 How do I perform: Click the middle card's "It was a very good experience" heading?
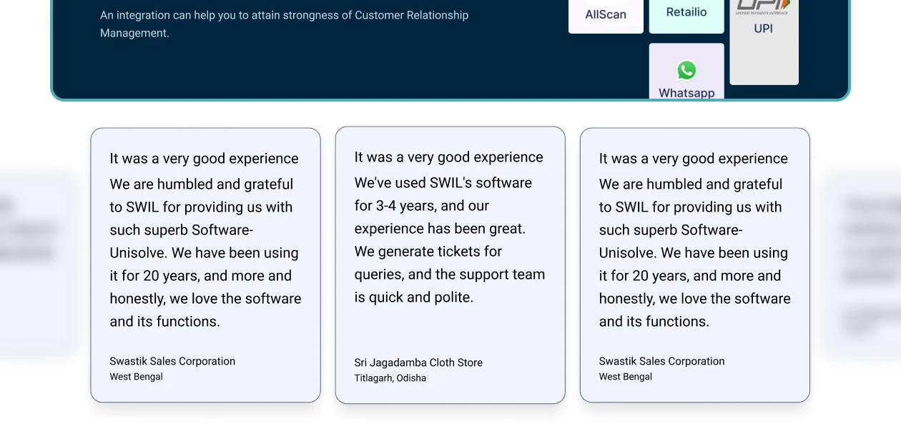coord(448,157)
